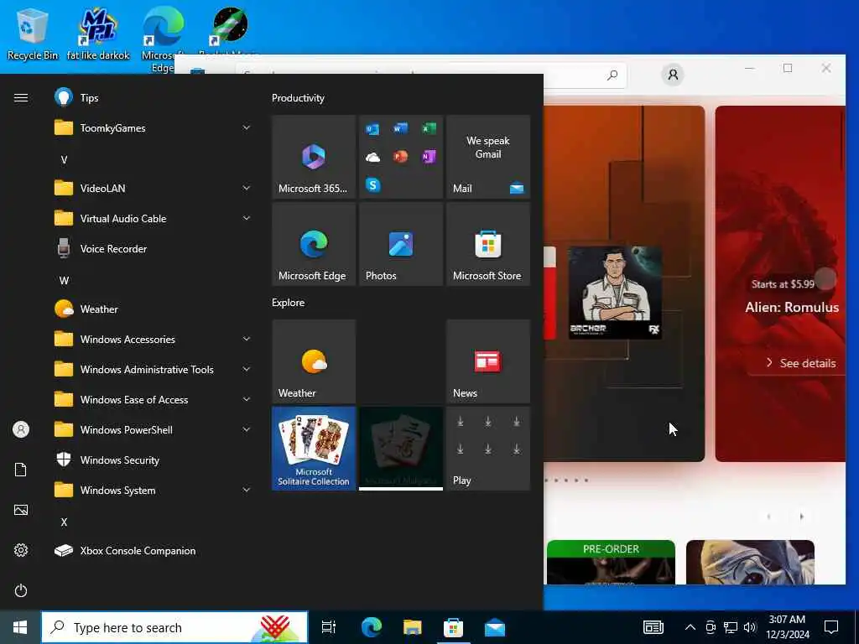Expand the Windows PowerShell folder
Viewport: 859px width, 644px height.
click(x=154, y=429)
